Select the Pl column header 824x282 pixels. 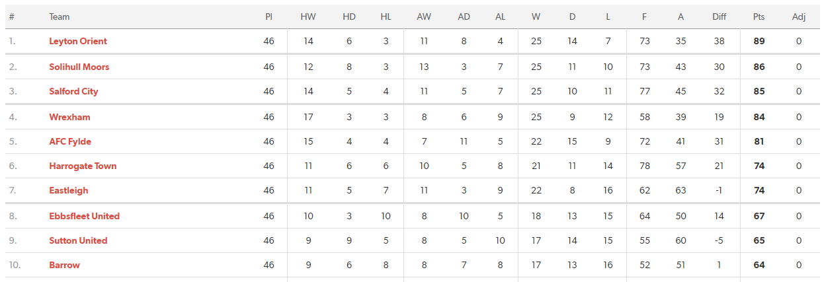pos(268,17)
